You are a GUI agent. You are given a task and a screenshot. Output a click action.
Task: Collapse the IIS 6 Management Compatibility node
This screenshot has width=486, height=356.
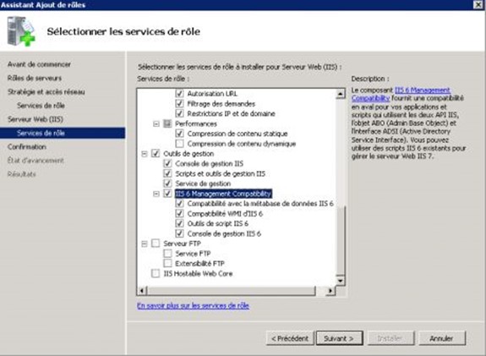tap(156, 194)
